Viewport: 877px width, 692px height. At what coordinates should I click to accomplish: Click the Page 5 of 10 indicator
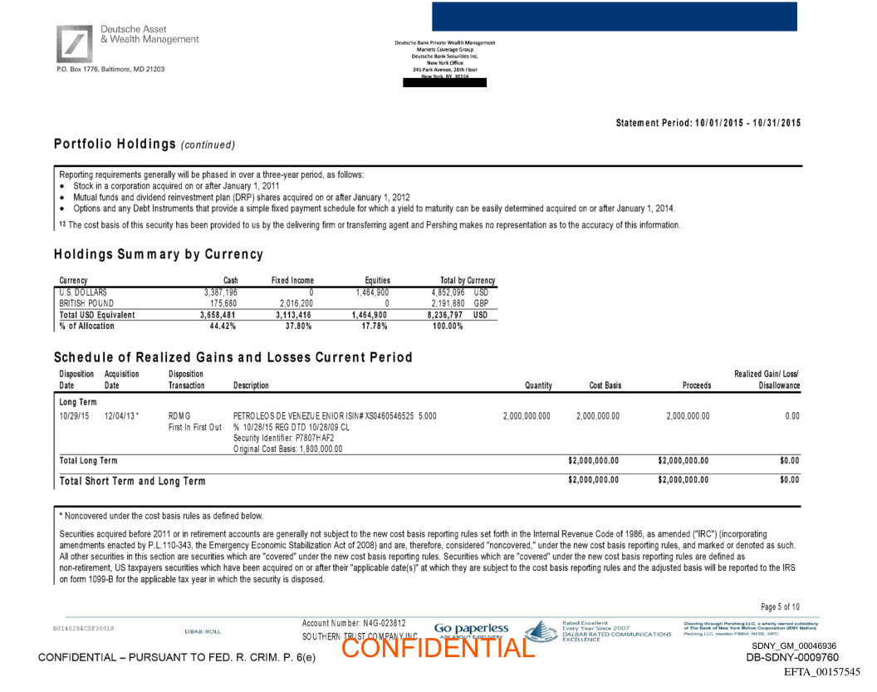[780, 607]
